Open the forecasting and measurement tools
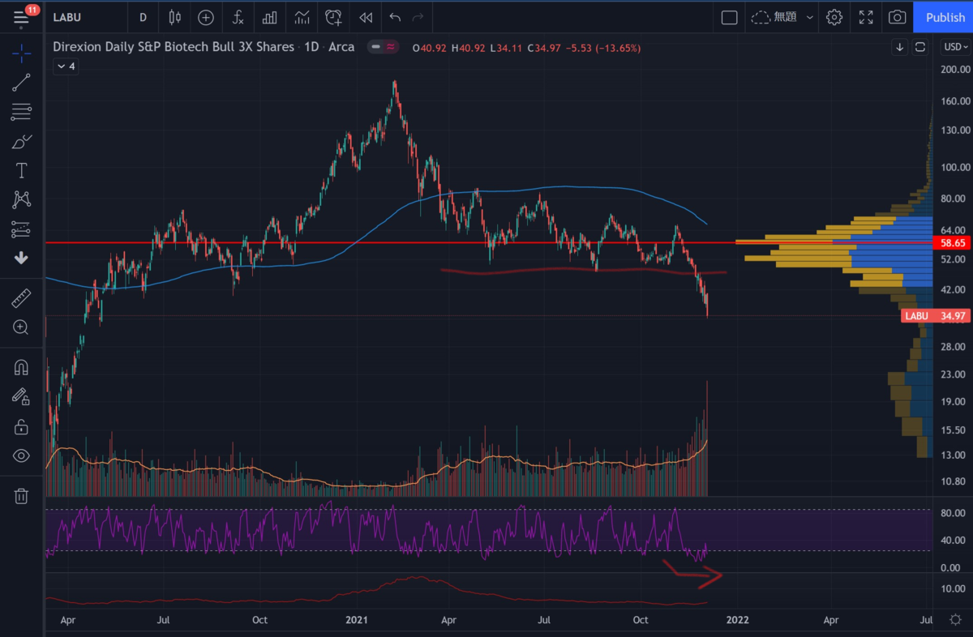The image size is (973, 637). tap(21, 229)
